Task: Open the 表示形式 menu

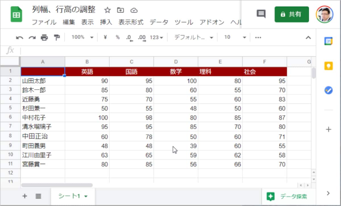Action: [131, 22]
